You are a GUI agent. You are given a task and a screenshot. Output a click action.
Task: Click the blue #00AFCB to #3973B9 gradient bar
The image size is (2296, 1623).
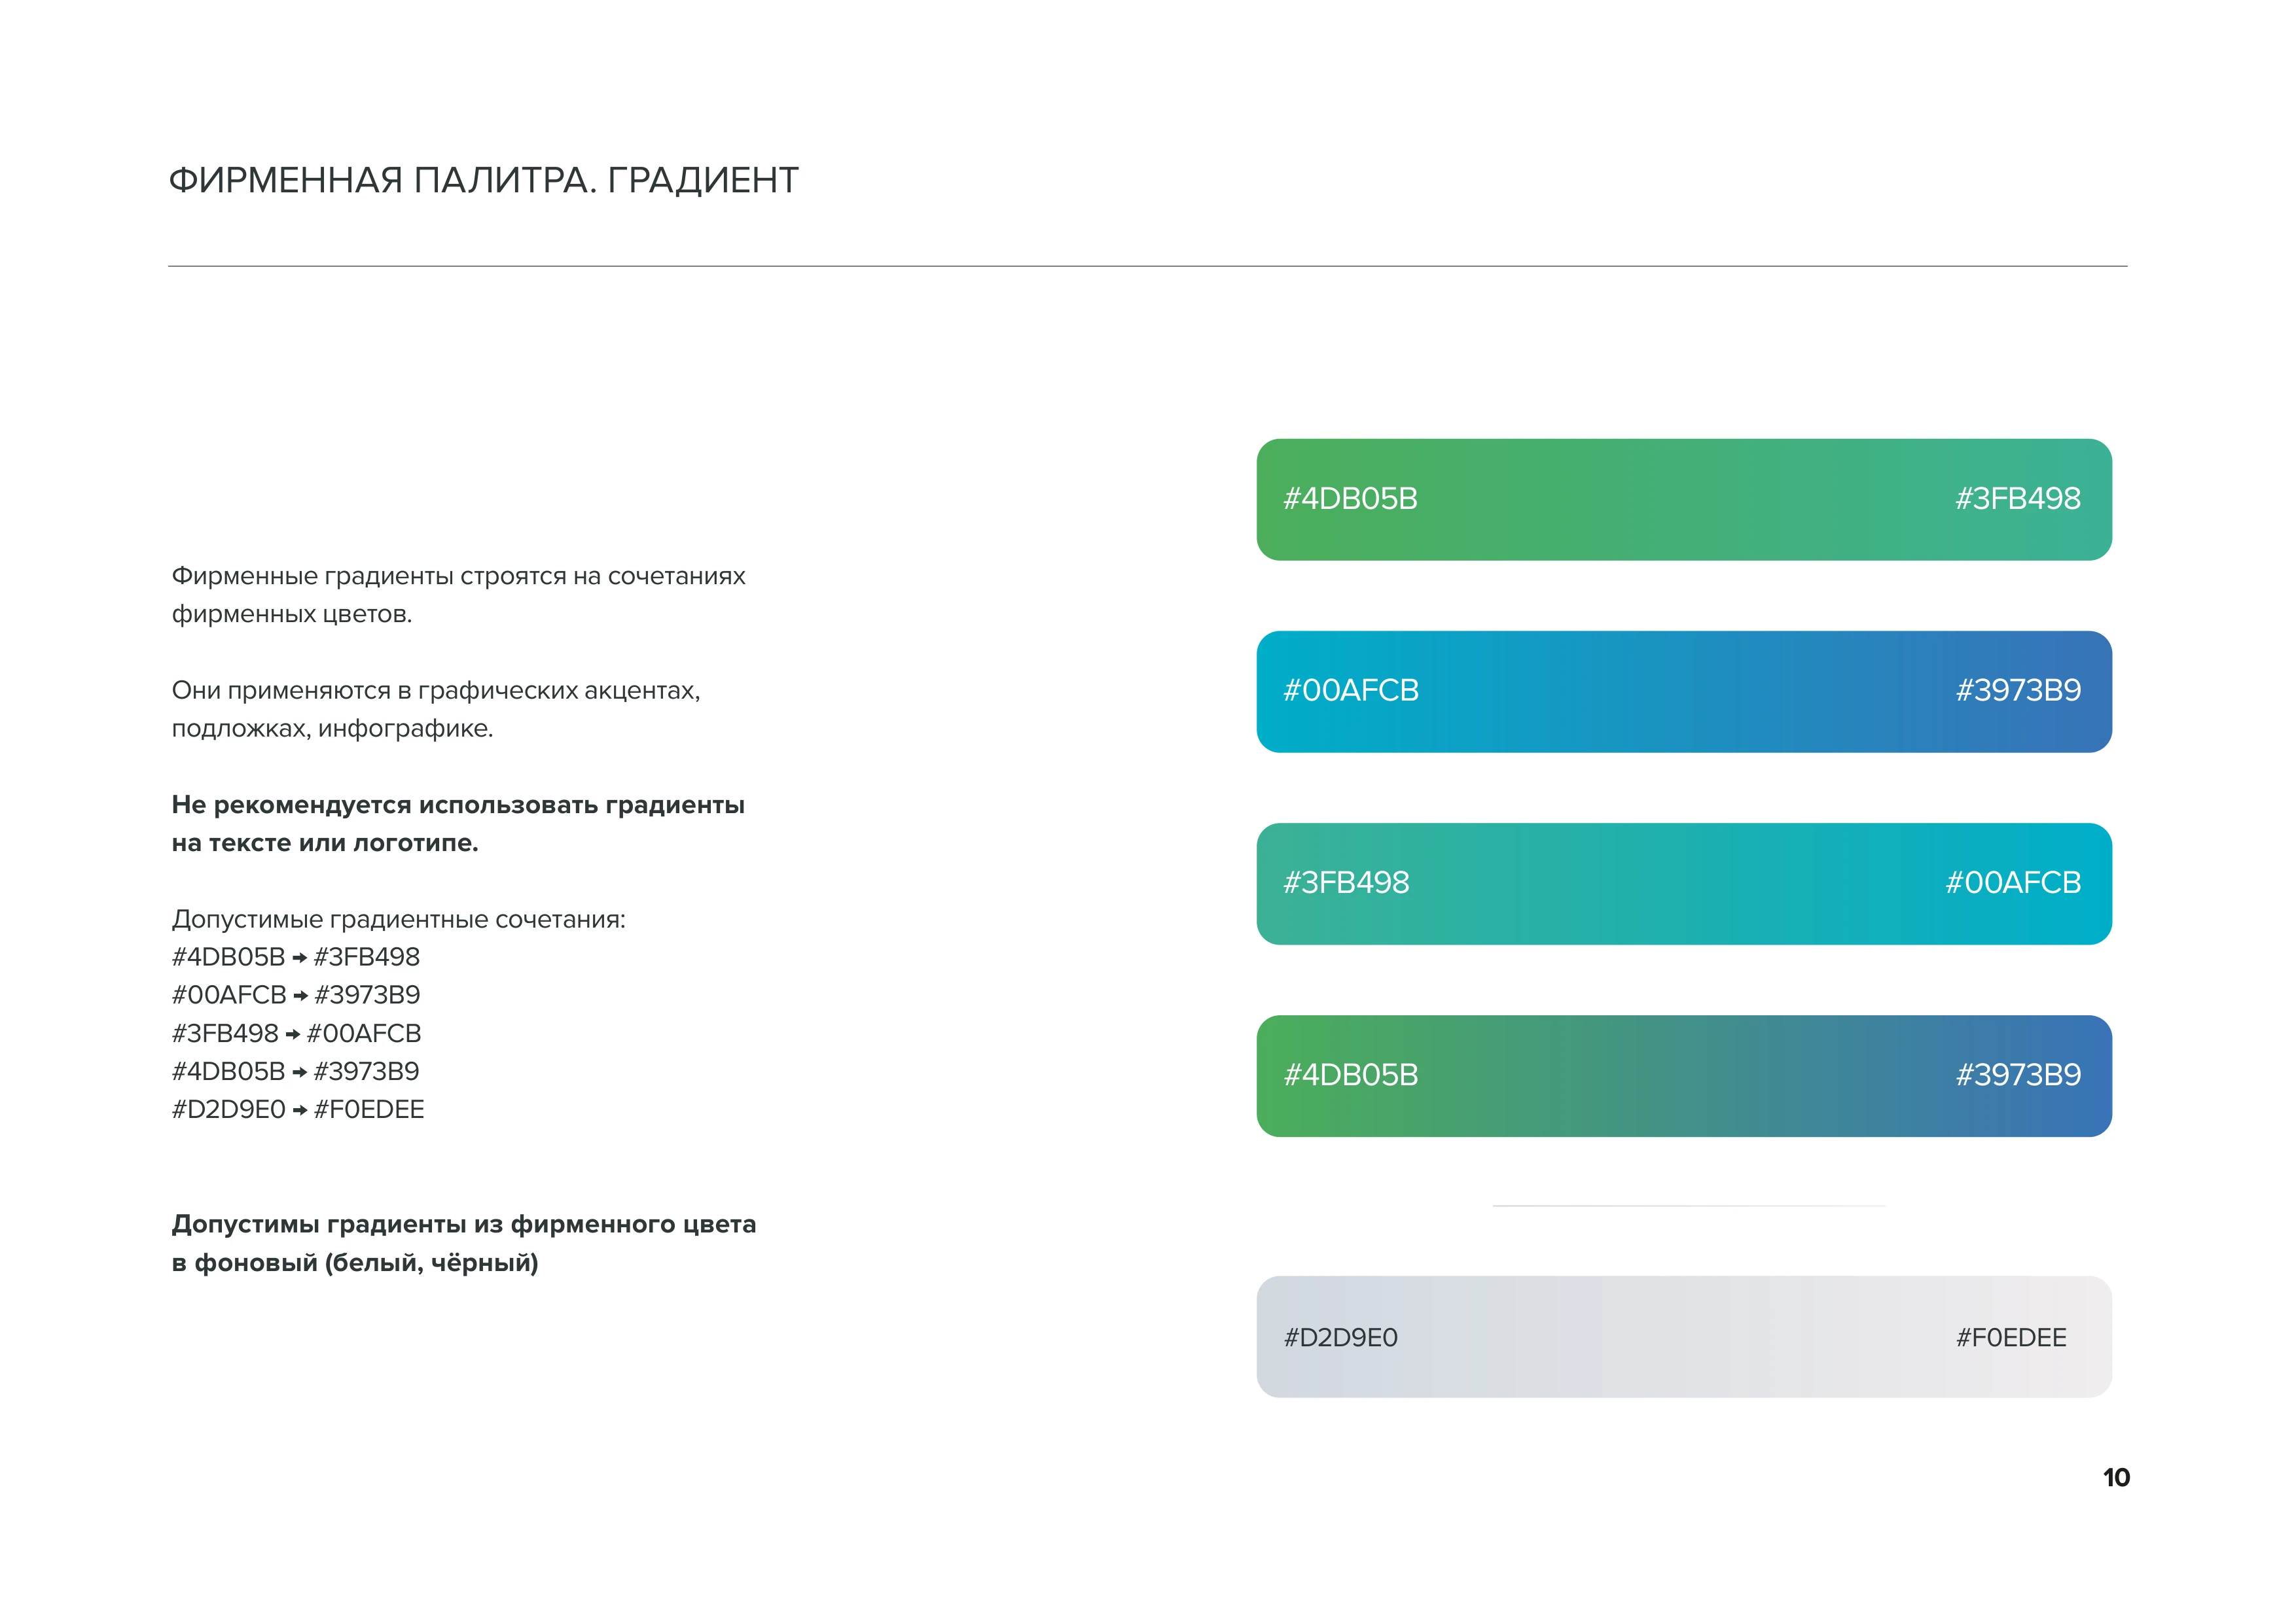[1684, 691]
